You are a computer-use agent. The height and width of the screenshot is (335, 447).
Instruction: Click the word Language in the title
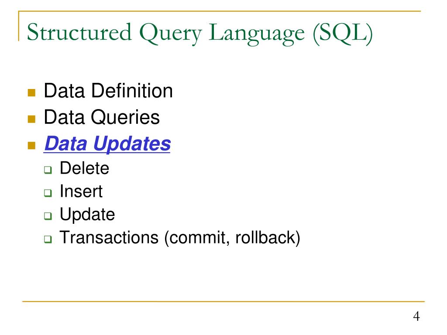pyautogui.click(x=257, y=34)
